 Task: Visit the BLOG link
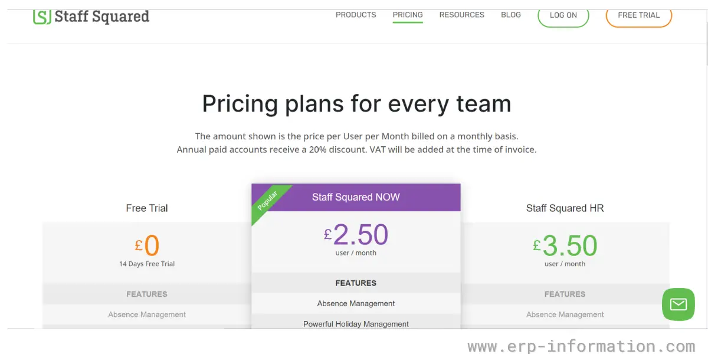tap(511, 15)
